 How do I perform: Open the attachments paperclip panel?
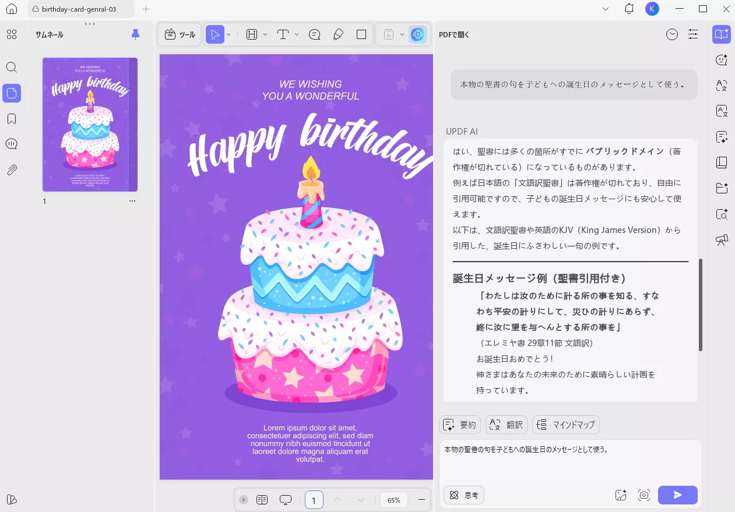11,170
